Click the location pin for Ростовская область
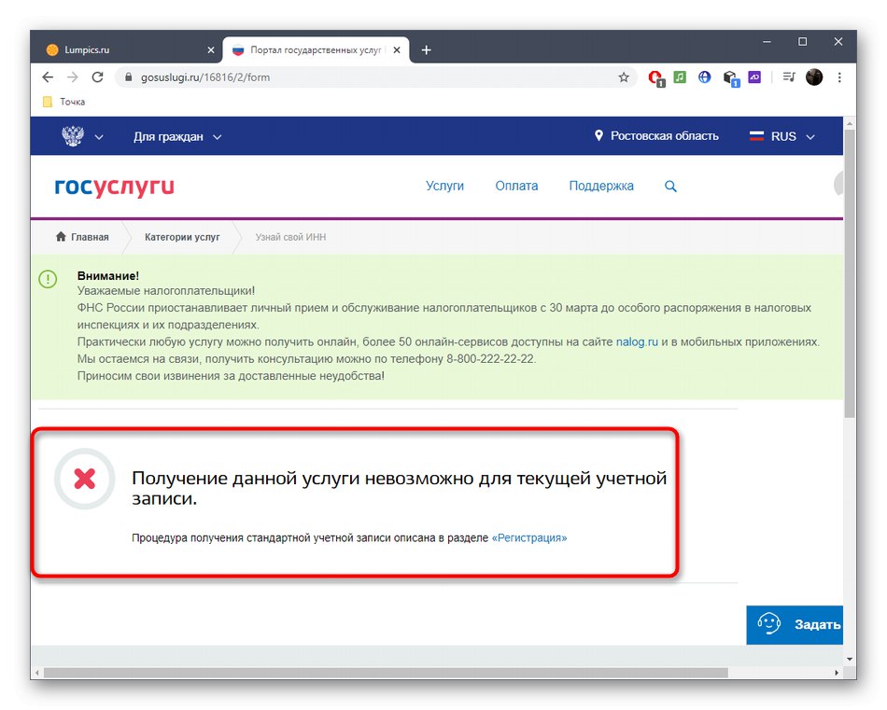The height and width of the screenshot is (710, 887). click(x=598, y=135)
